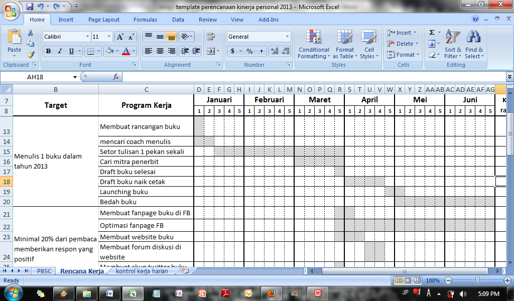Undo the last action
This screenshot has width=514, height=301.
click(40, 6)
